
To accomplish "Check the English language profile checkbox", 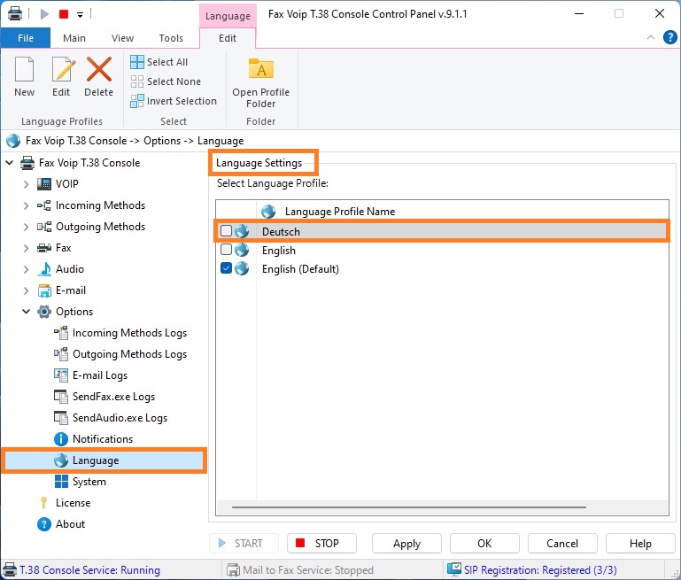I will tap(226, 250).
